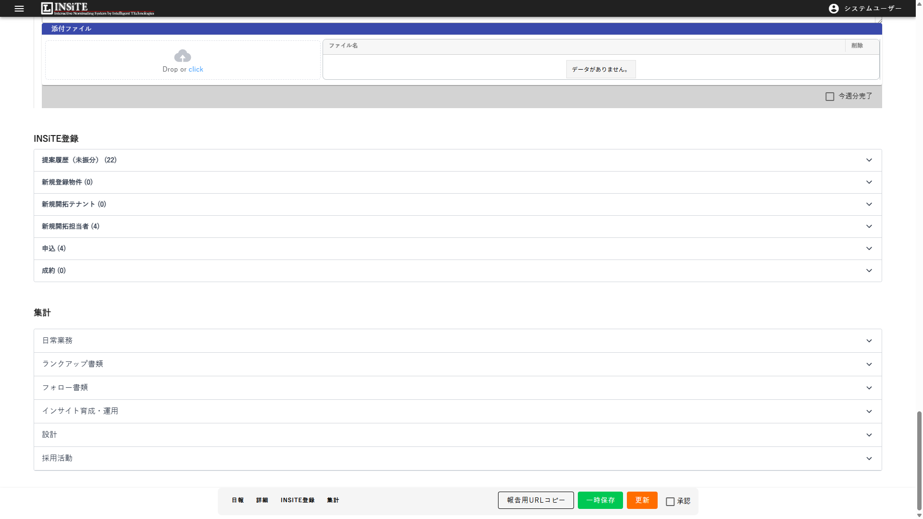
Task: Click the chevron on the 採用活動 row
Action: point(869,458)
